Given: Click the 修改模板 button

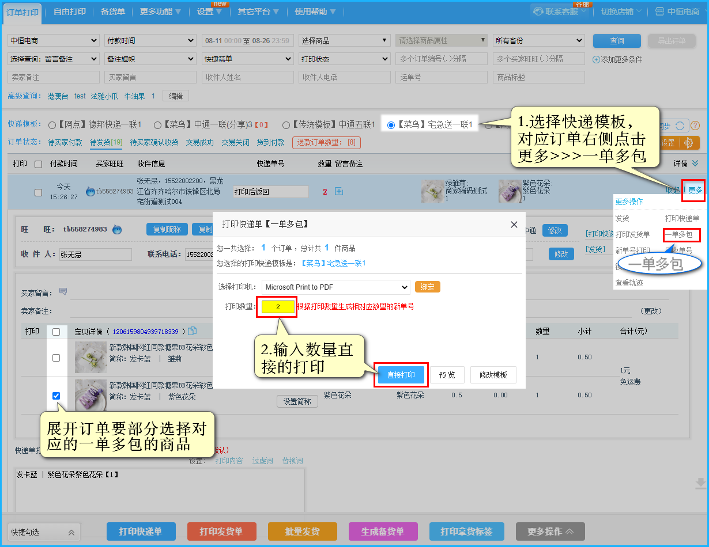Looking at the screenshot, I should [x=493, y=375].
